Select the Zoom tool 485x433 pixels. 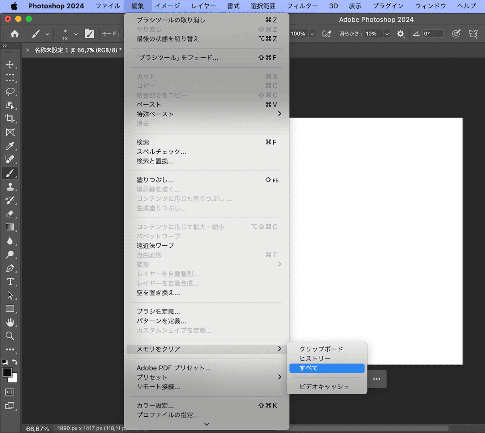[x=10, y=336]
